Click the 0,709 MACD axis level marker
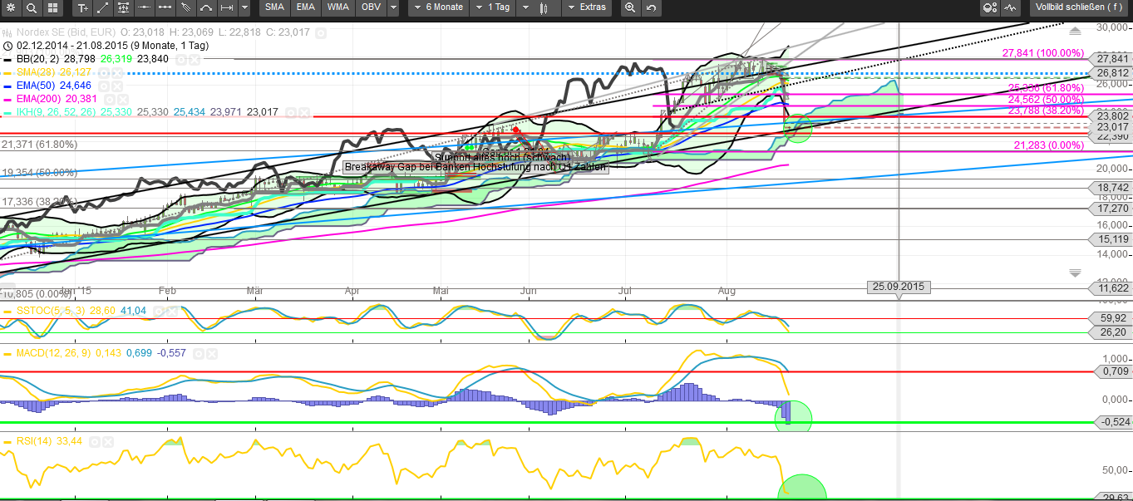 [x=1112, y=371]
